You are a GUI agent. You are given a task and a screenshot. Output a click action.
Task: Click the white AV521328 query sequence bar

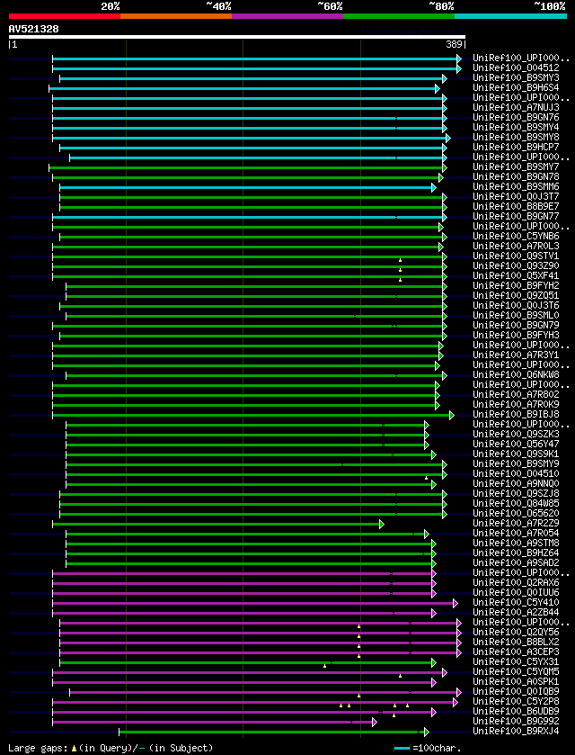[237, 37]
